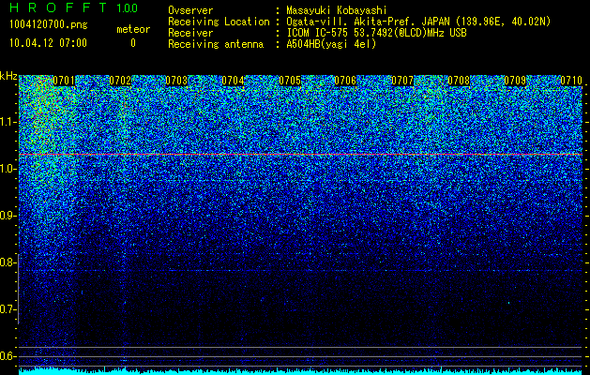590x375 pixels.
Task: Click the cyan signal-level graph at bottom
Action: point(301,371)
